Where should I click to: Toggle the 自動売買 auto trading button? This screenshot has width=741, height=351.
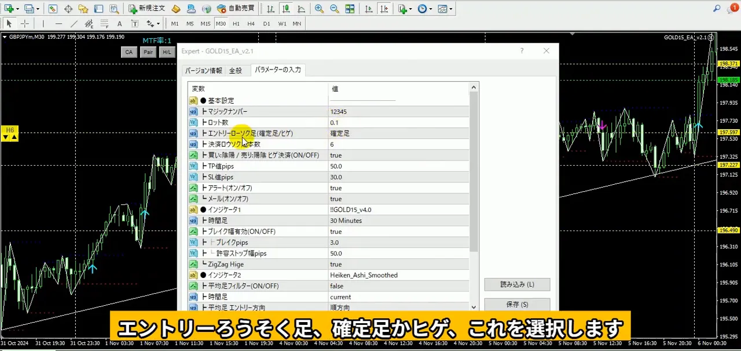pos(235,9)
